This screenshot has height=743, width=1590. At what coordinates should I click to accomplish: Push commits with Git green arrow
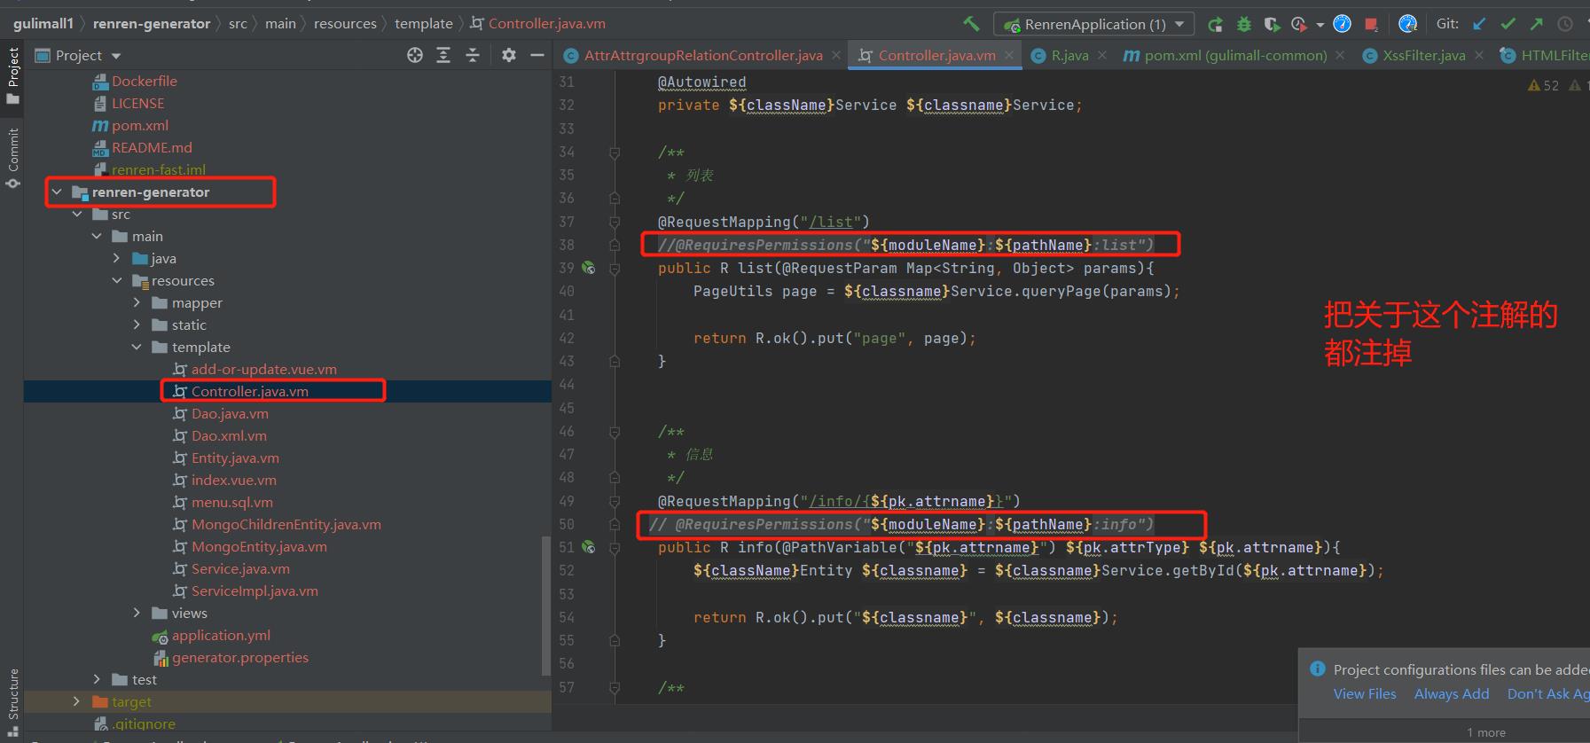pyautogui.click(x=1536, y=24)
